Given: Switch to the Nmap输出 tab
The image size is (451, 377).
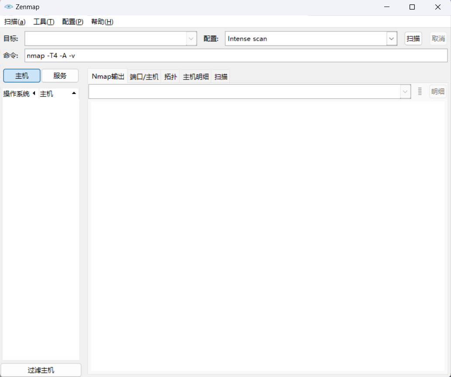Looking at the screenshot, I should [108, 76].
